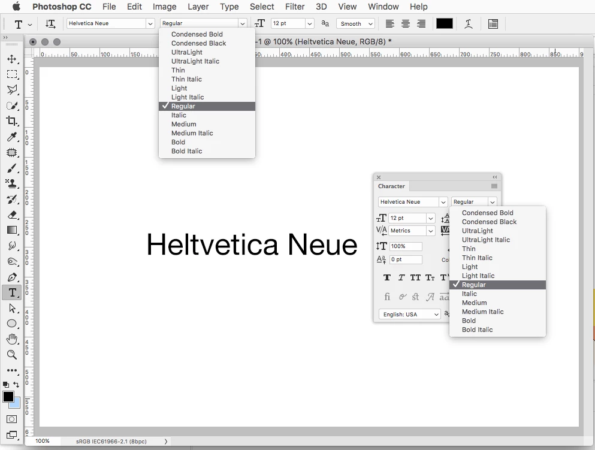Image resolution: width=595 pixels, height=450 pixels.
Task: Open font family dropdown in Character panel
Action: pos(443,202)
